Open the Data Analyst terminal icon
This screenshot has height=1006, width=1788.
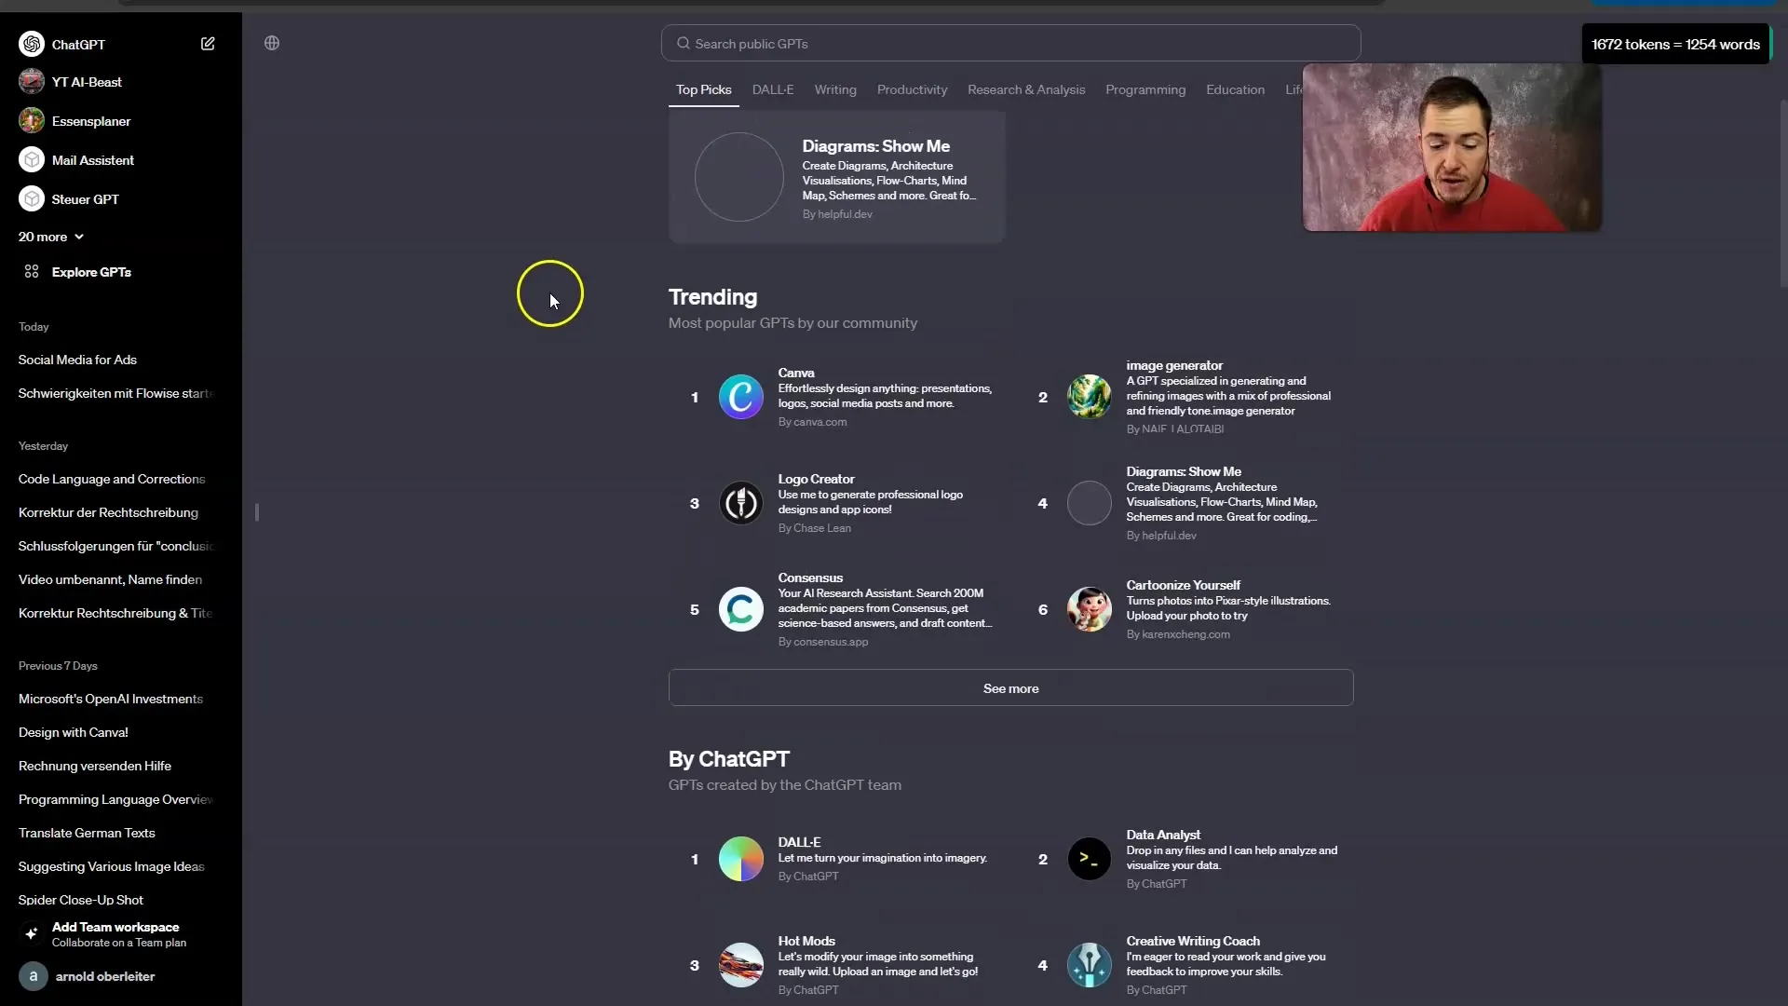click(x=1090, y=859)
